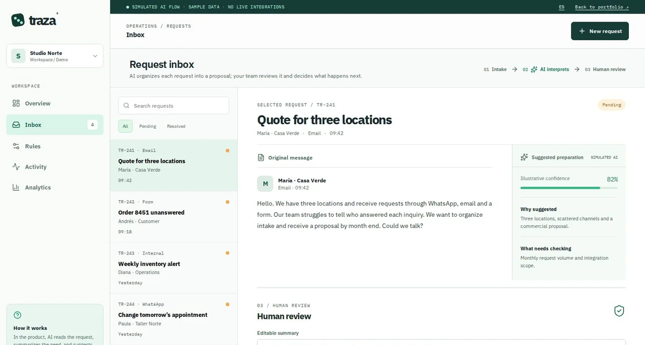
Task: Click the Pending status badge
Action: point(612,105)
